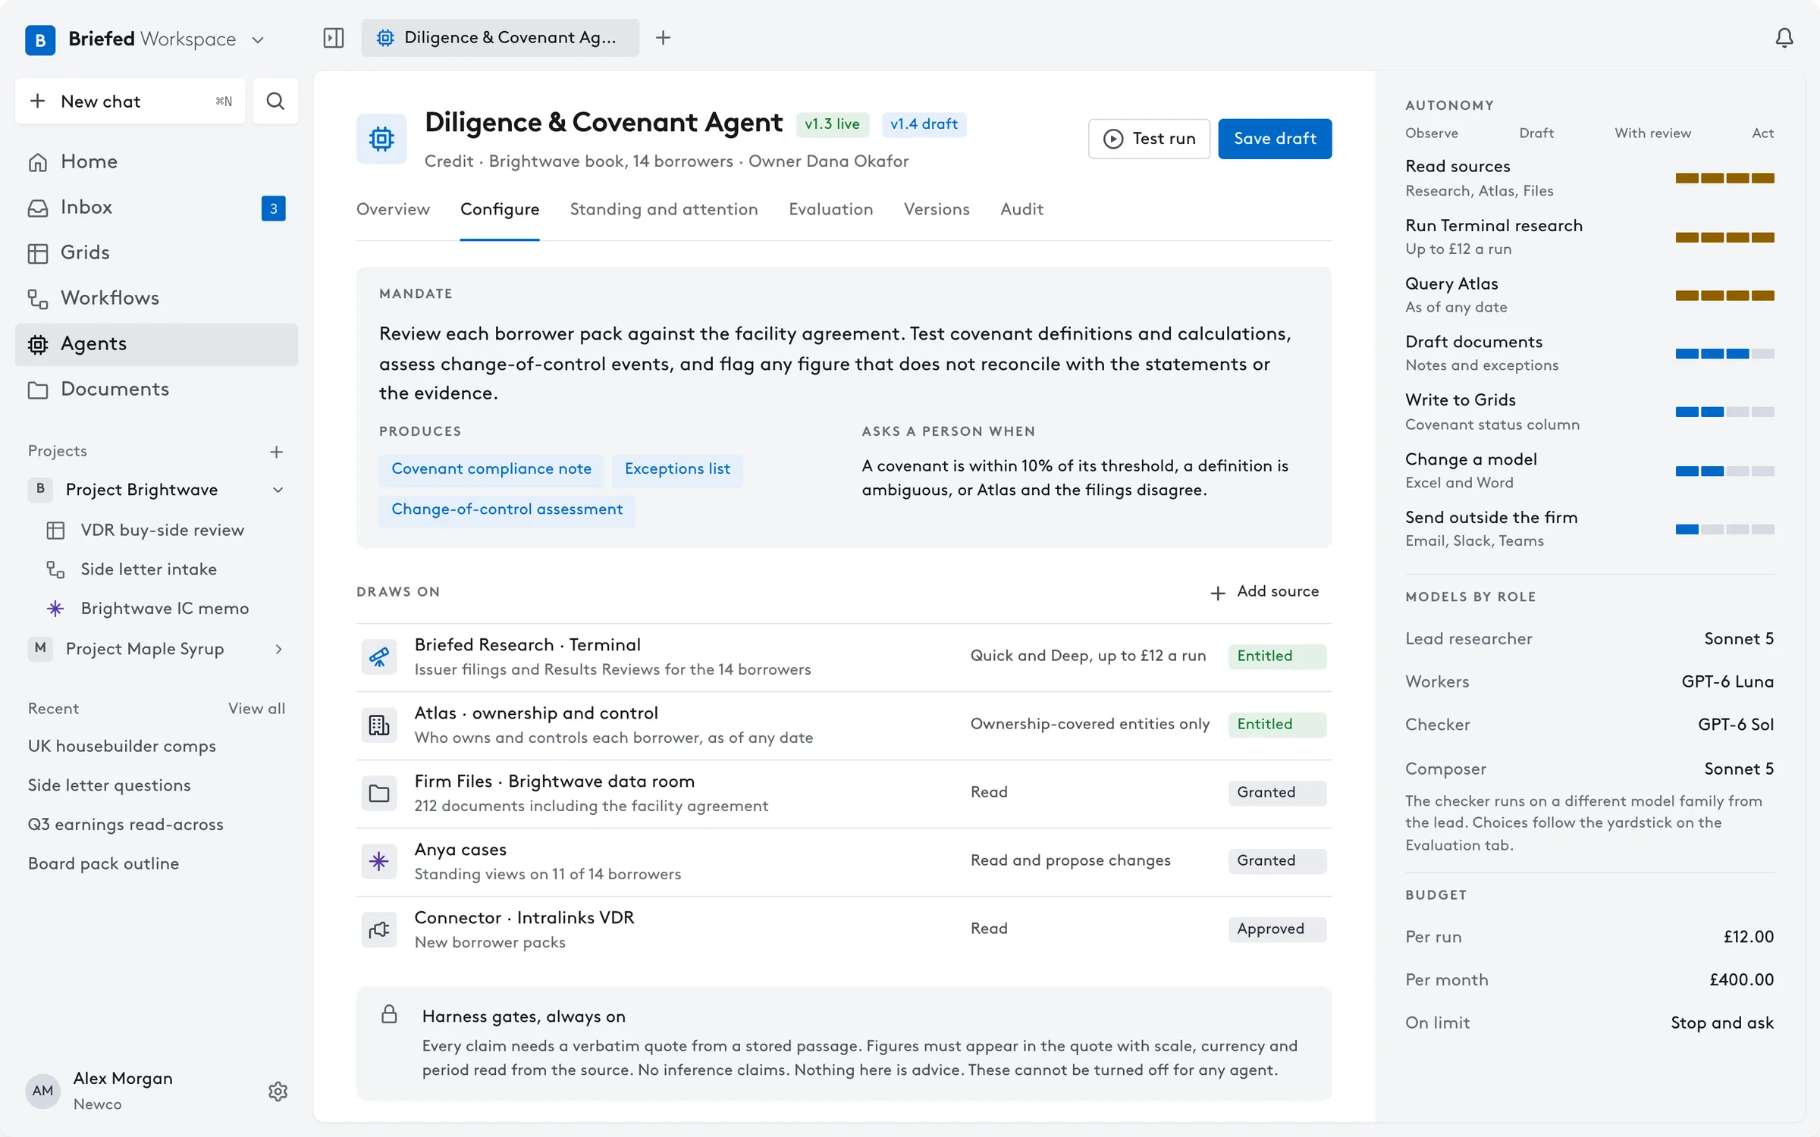
Task: Open the Briefed Workspace dropdown chevron
Action: pyautogui.click(x=258, y=39)
